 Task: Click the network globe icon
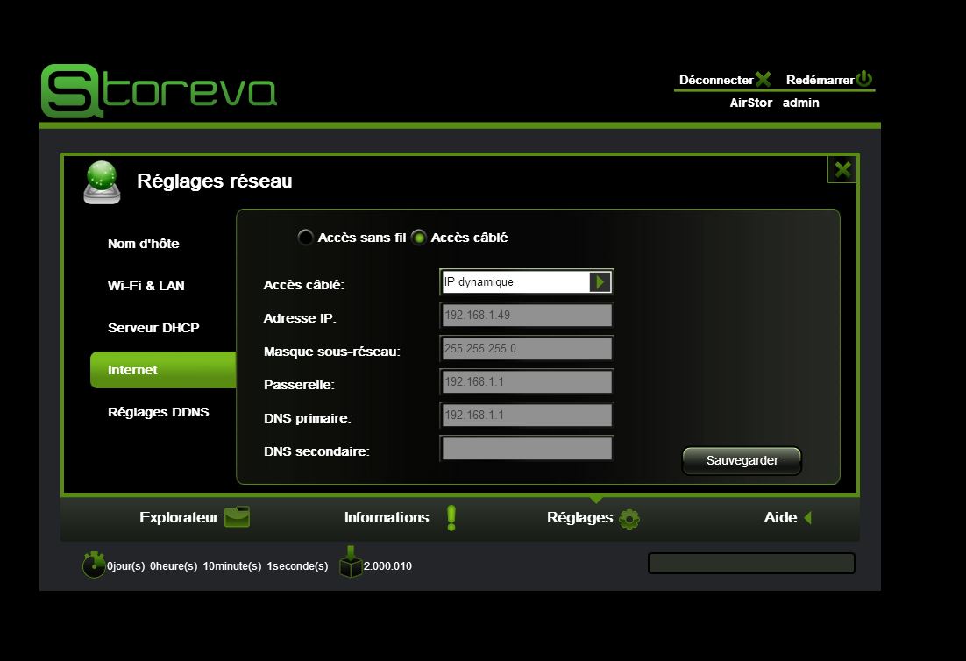click(102, 181)
